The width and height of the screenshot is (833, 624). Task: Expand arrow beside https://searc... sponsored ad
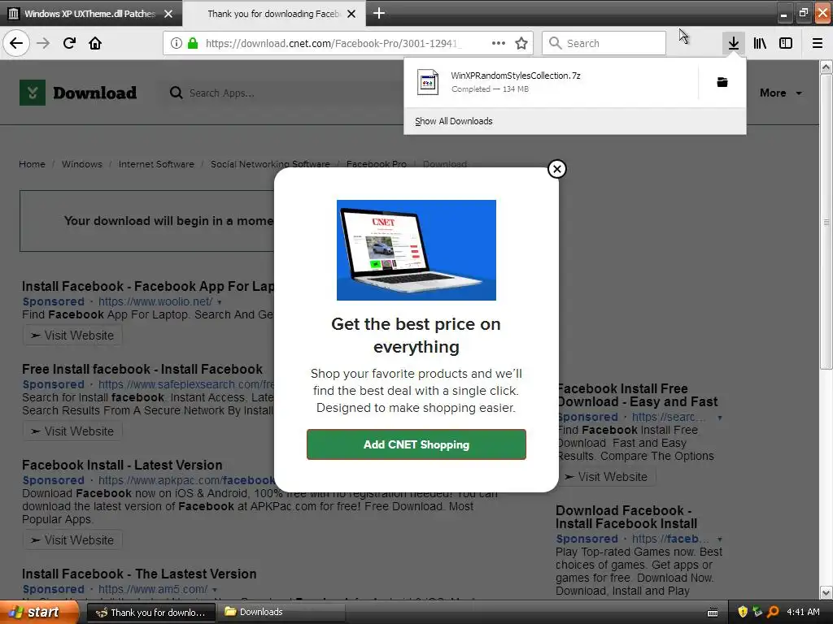point(720,418)
